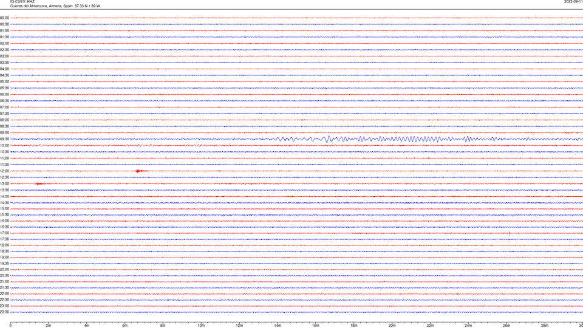This screenshot has height=328, width=583.
Task: Click the 14:00 time label
Action: pos(4,196)
